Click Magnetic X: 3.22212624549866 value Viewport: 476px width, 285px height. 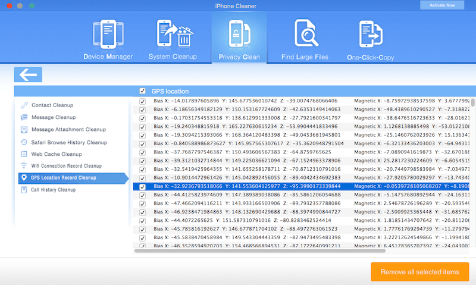(x=393, y=237)
